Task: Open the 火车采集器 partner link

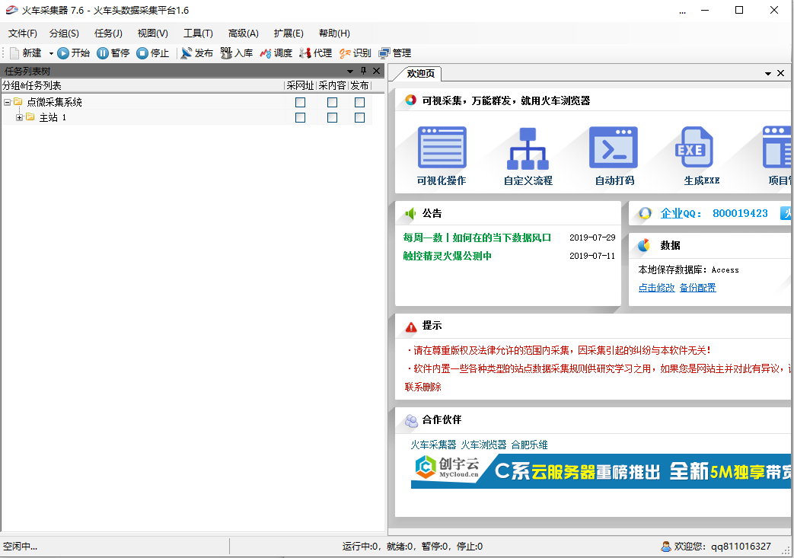Action: (433, 445)
